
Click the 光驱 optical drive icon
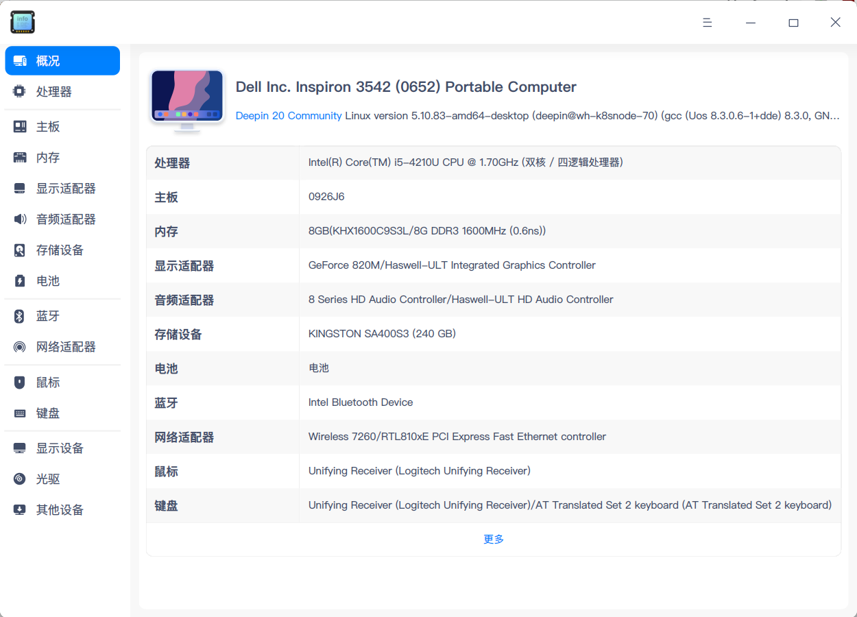20,479
